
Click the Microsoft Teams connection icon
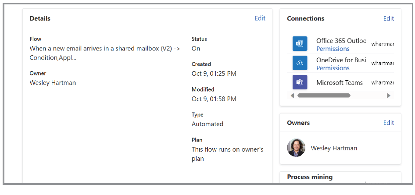(300, 82)
